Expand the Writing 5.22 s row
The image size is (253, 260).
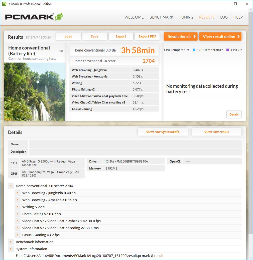tap(18, 207)
